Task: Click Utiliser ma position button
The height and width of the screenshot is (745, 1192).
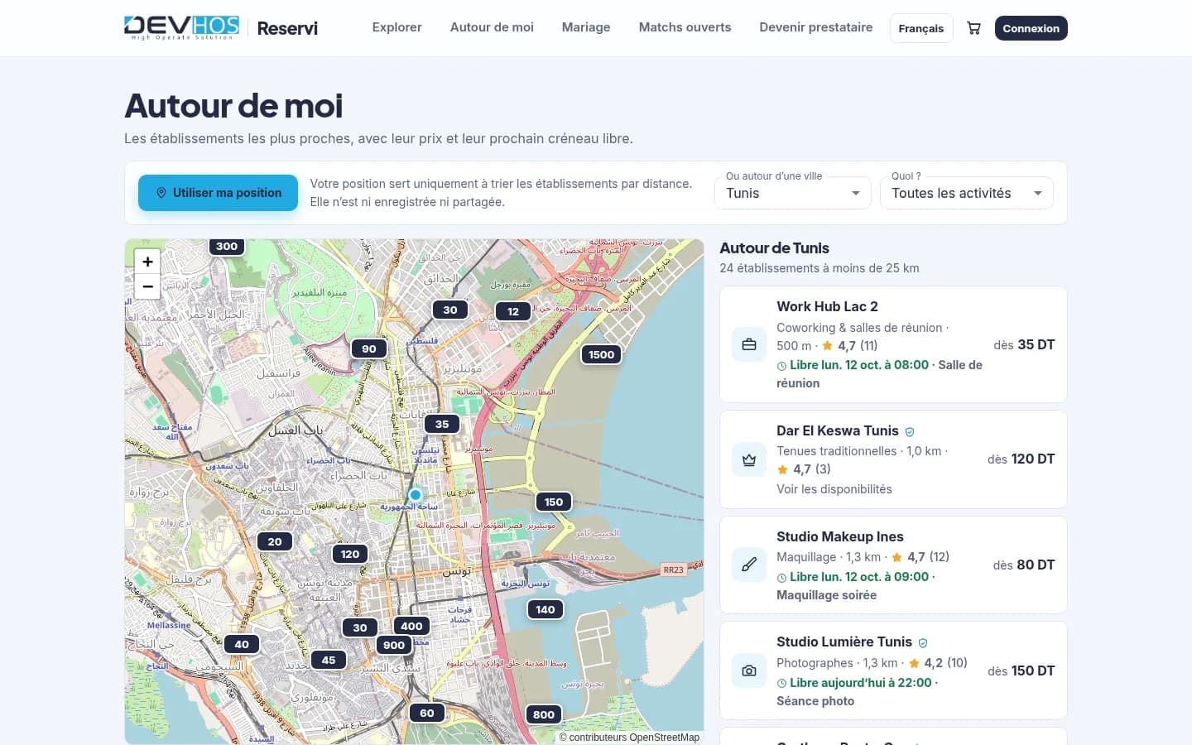Action: (x=219, y=193)
